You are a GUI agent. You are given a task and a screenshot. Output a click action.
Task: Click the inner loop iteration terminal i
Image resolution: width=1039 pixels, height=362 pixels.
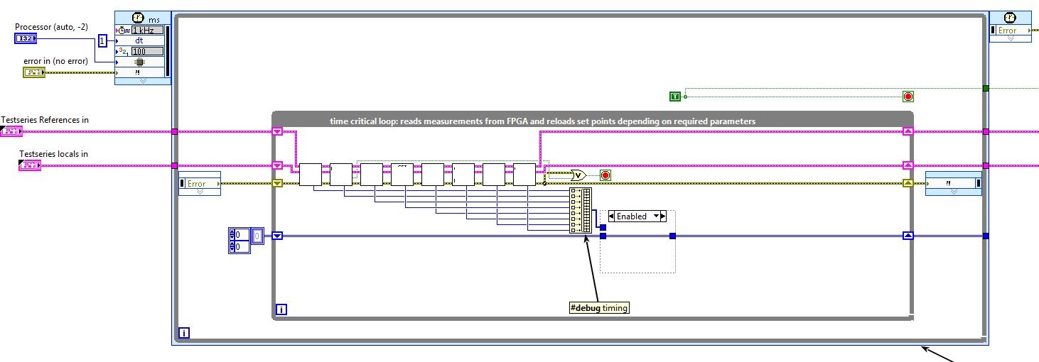point(282,309)
